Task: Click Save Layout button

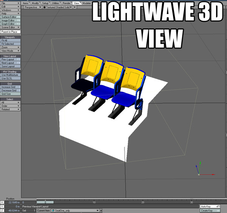Action: (10, 66)
